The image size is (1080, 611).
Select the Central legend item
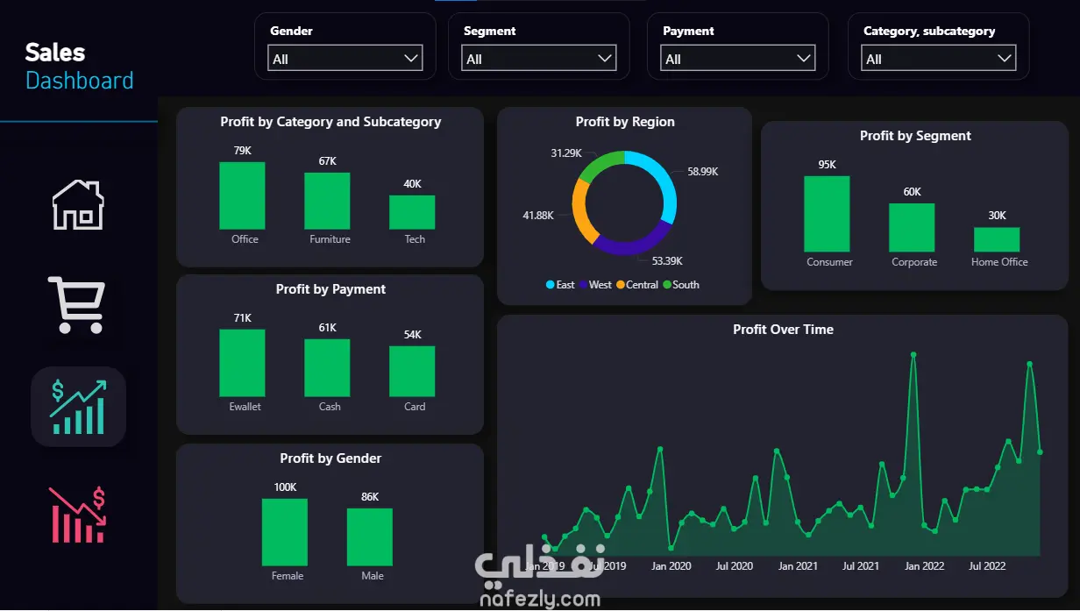point(637,285)
